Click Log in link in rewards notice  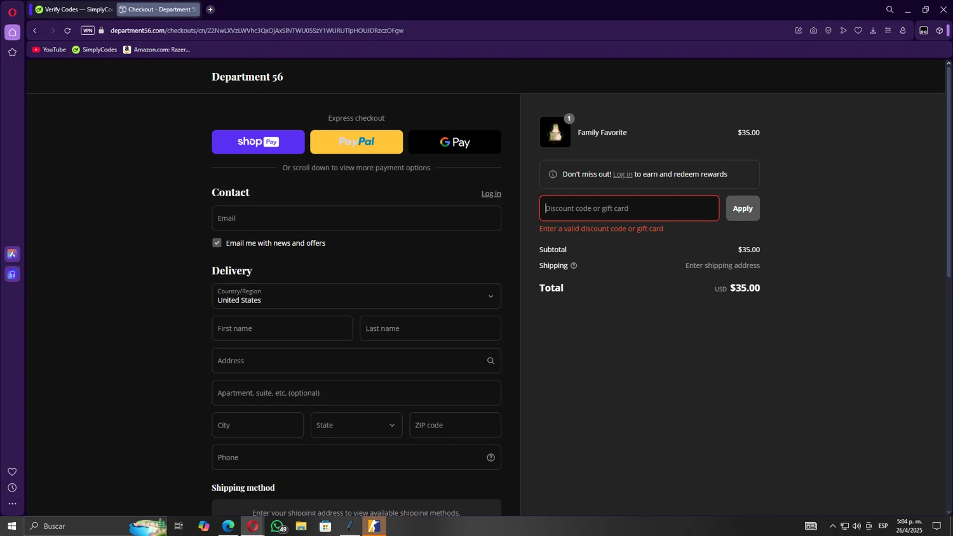(x=623, y=174)
